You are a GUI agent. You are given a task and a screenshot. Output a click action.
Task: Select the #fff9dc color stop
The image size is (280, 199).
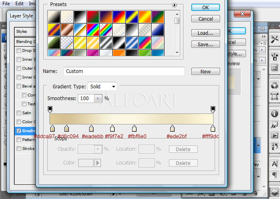[213, 128]
